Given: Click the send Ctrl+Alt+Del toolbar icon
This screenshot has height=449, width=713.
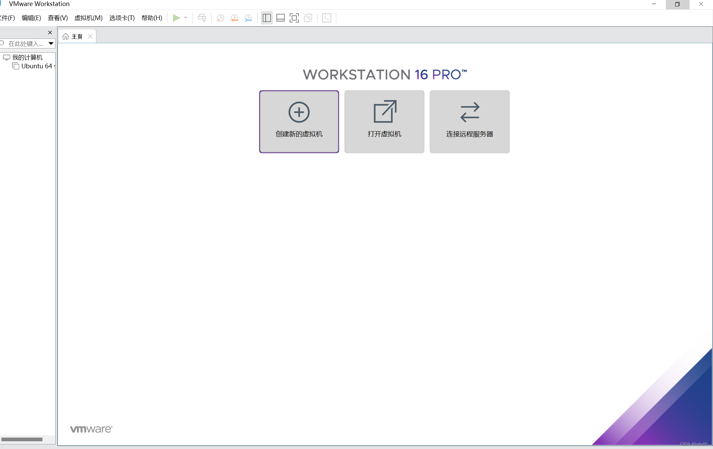Looking at the screenshot, I should pos(202,18).
